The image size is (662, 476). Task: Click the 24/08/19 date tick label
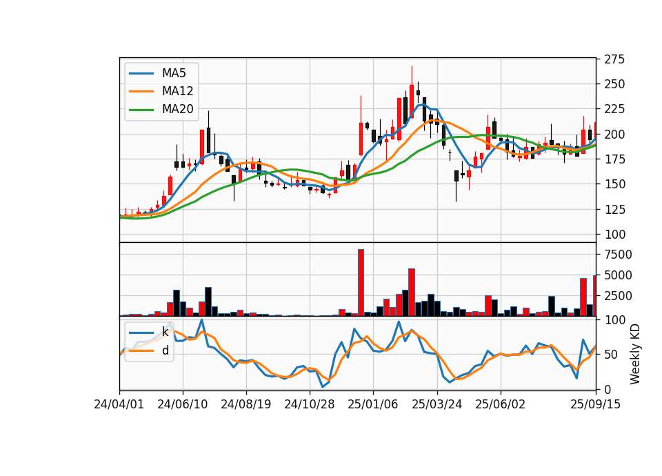click(x=246, y=404)
